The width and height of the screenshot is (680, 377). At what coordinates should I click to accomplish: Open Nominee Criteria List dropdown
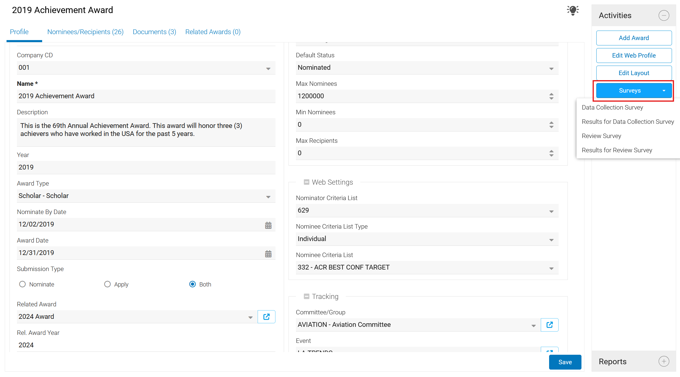pos(551,268)
